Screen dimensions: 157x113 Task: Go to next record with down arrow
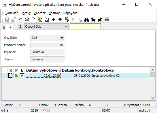(x=60, y=20)
